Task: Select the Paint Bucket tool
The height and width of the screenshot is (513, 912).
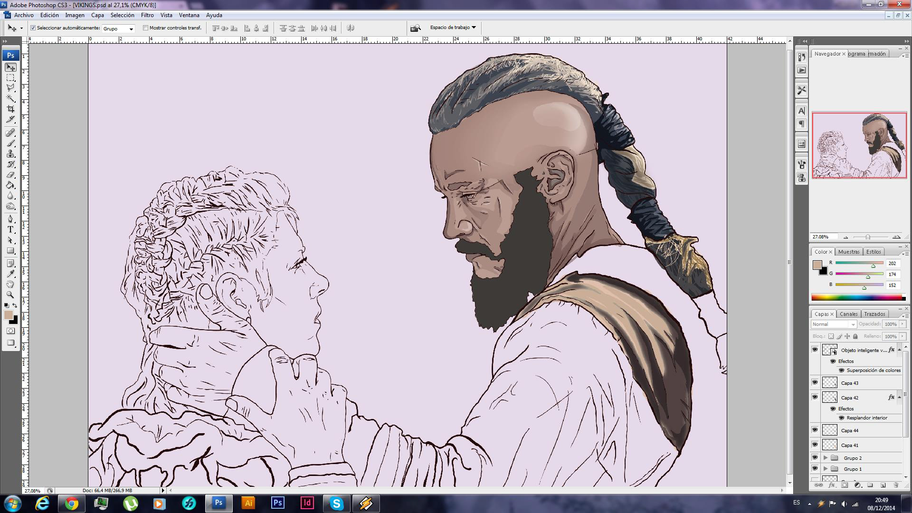Action: click(x=10, y=185)
